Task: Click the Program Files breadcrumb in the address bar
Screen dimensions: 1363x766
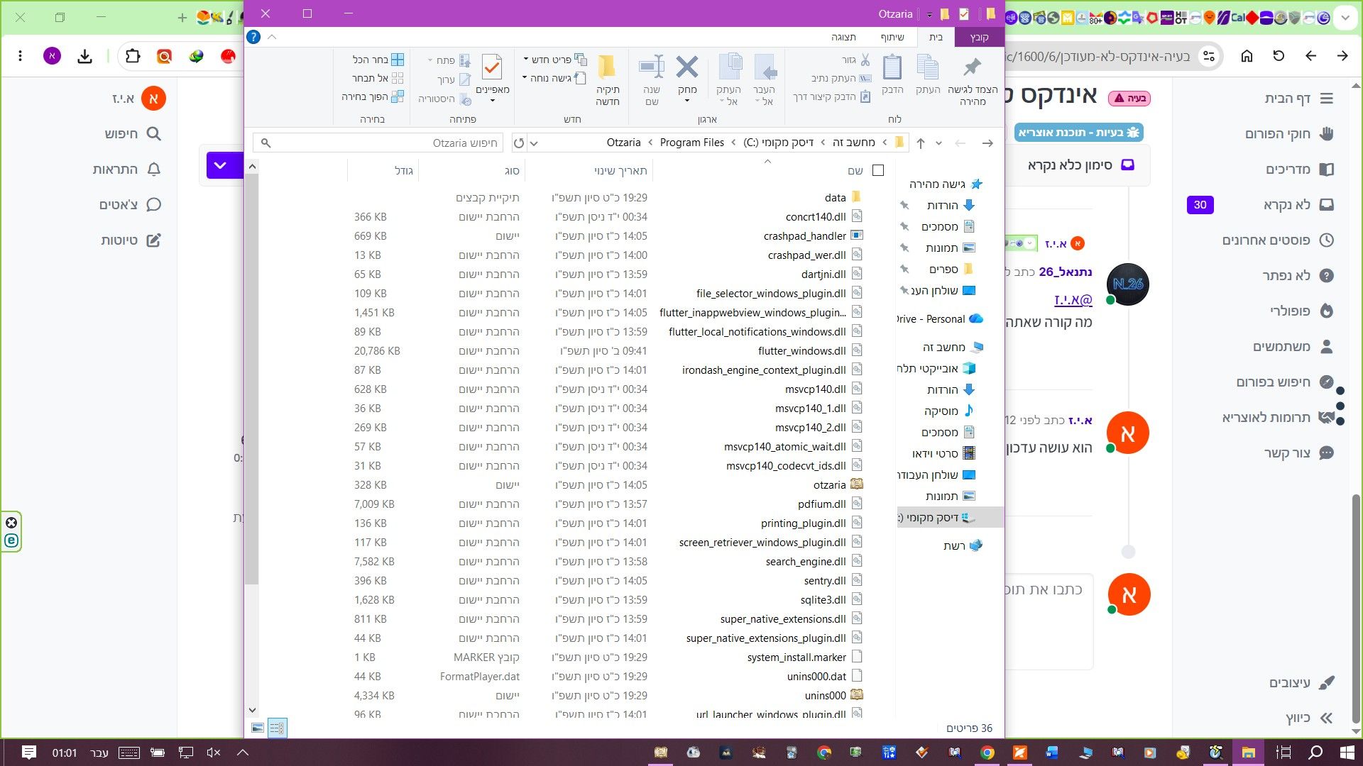Action: 691,143
